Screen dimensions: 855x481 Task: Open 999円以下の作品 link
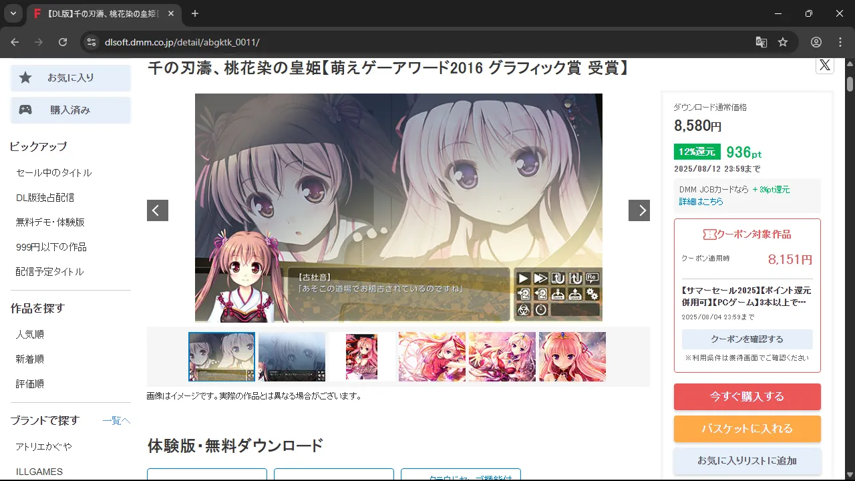[x=51, y=247]
